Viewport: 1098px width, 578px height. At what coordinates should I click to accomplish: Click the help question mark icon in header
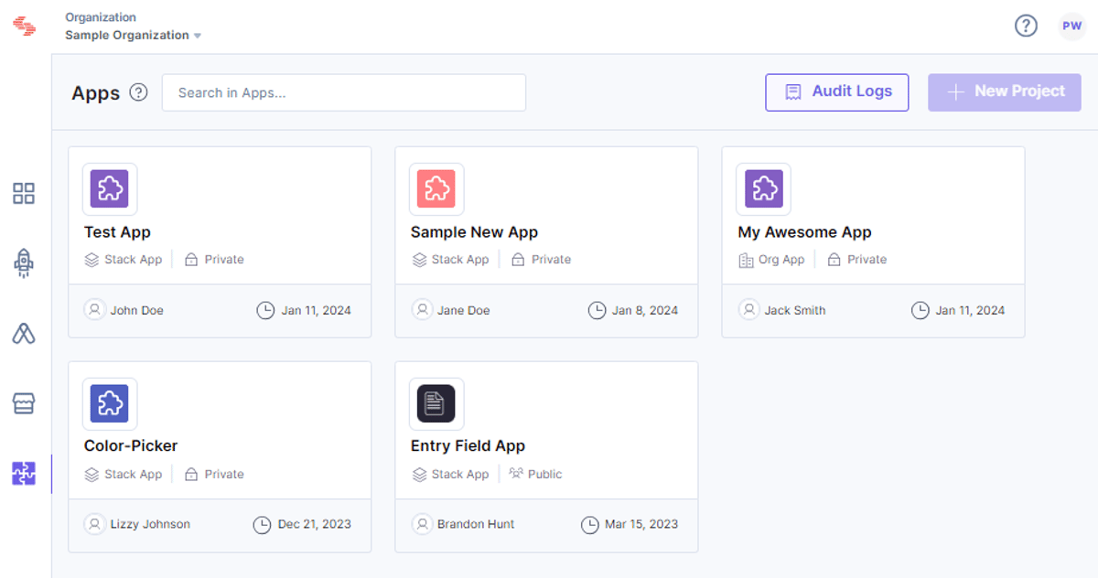1027,26
